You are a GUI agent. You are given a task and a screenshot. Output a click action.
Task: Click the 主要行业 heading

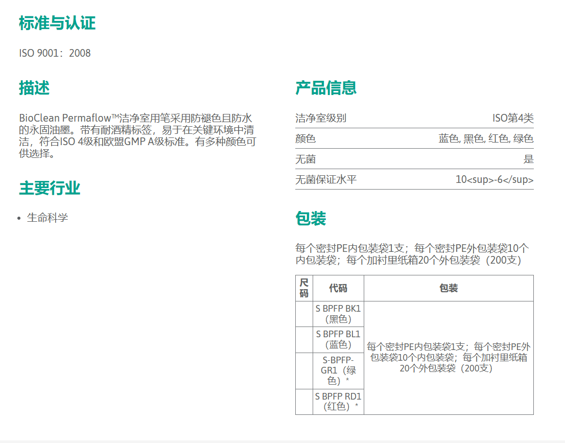[50, 188]
